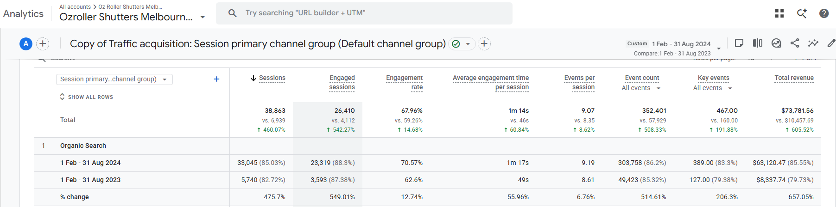
Task: Click the 1 Feb - 31 Aug 2024 date range
Action: [x=681, y=44]
